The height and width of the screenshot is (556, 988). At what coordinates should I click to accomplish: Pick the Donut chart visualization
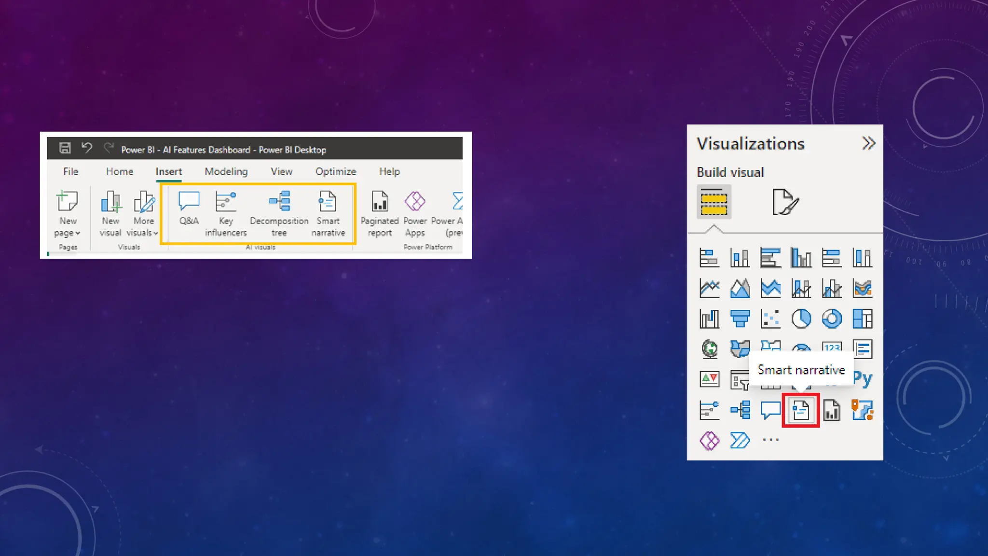pyautogui.click(x=832, y=319)
